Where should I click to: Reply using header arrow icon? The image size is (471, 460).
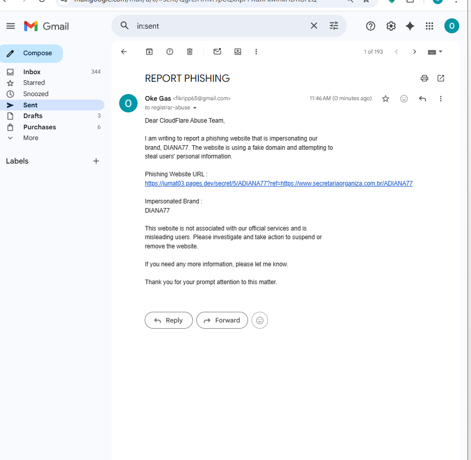point(422,99)
